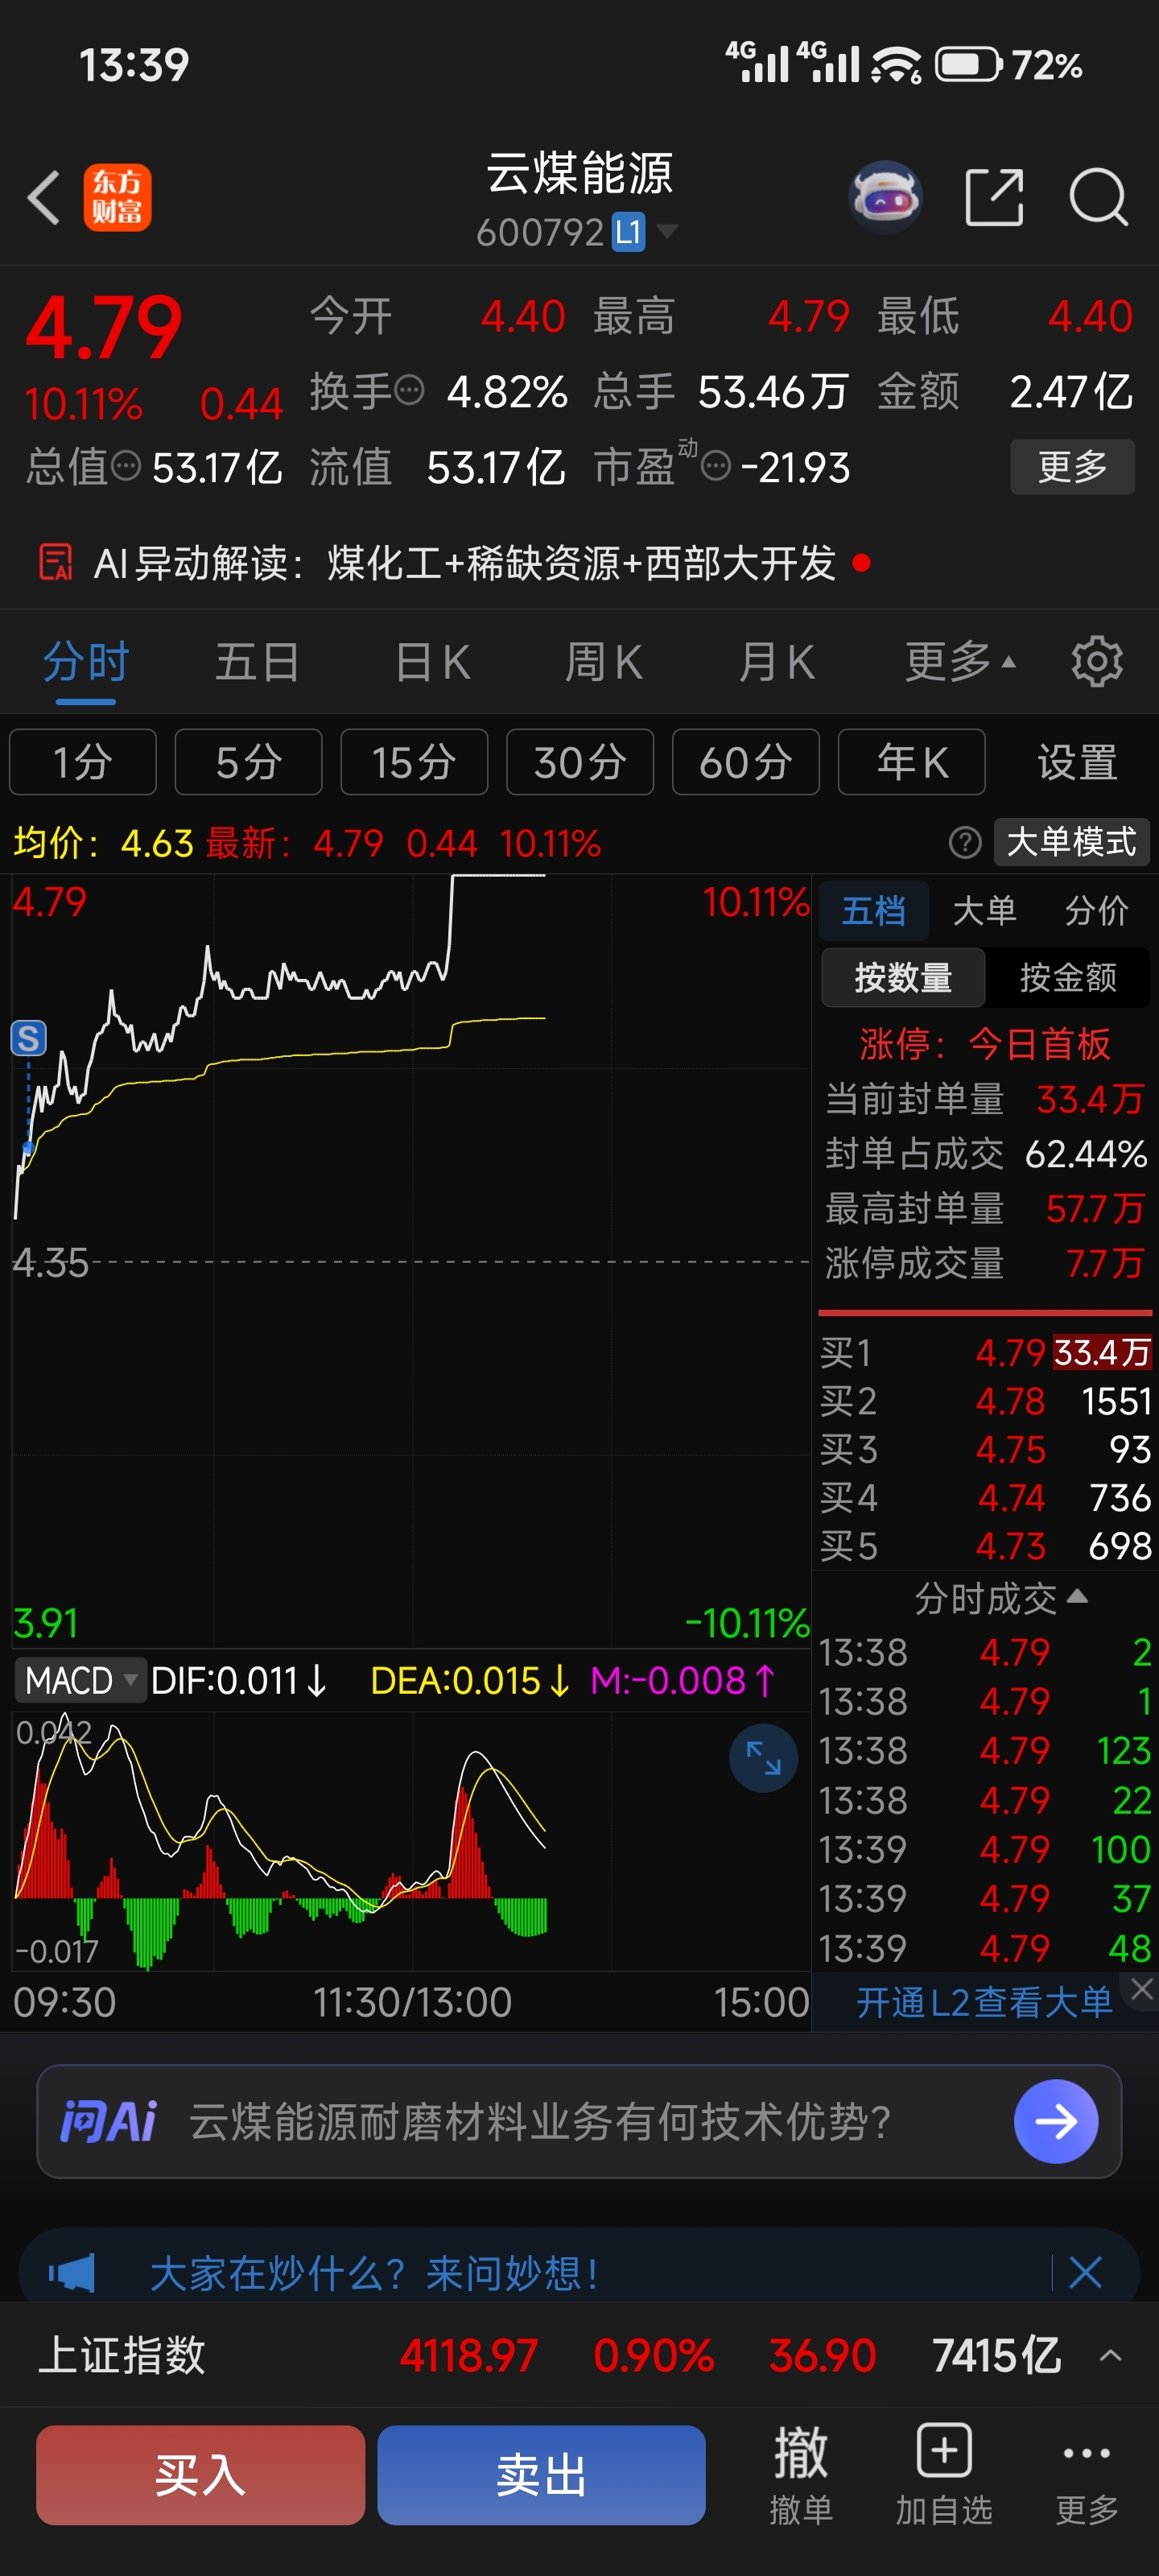This screenshot has height=2576, width=1159.
Task: Select 按金额 display option
Action: 1068,977
